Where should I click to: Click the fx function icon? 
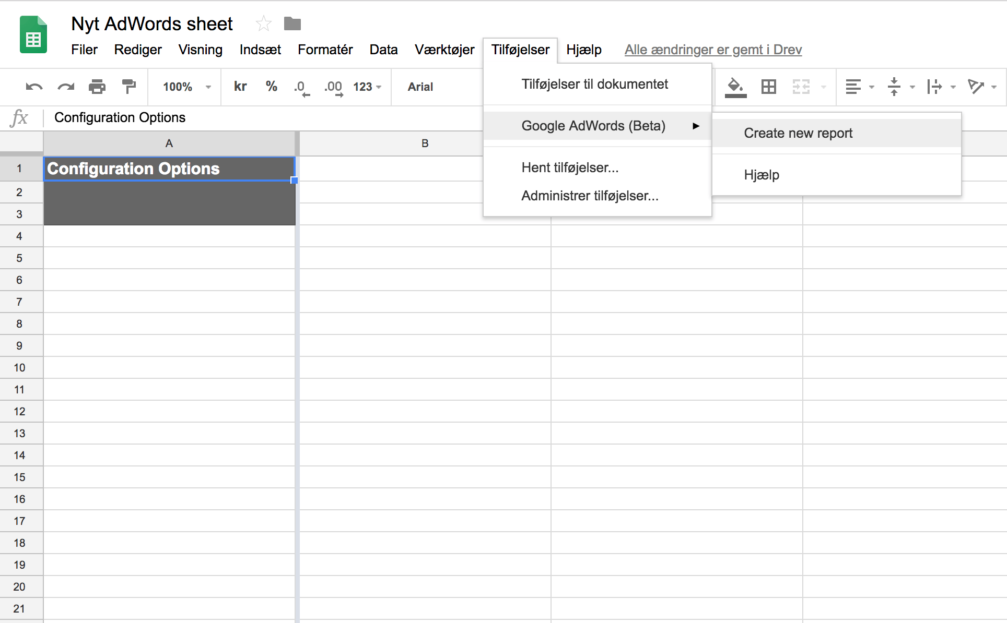tap(19, 117)
